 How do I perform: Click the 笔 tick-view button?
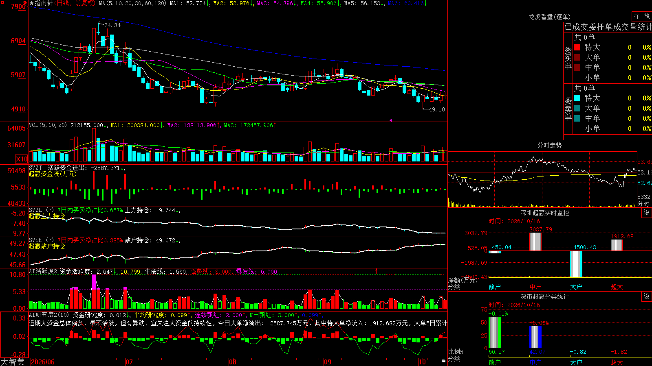(647, 17)
